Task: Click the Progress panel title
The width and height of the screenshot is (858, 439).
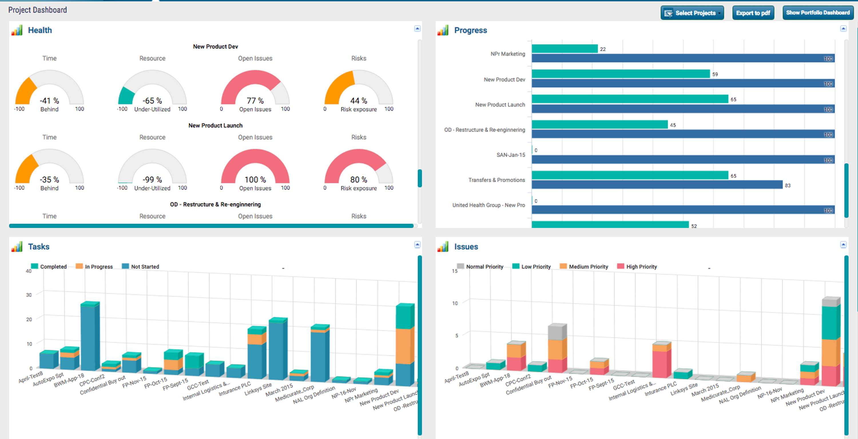Action: click(x=471, y=30)
